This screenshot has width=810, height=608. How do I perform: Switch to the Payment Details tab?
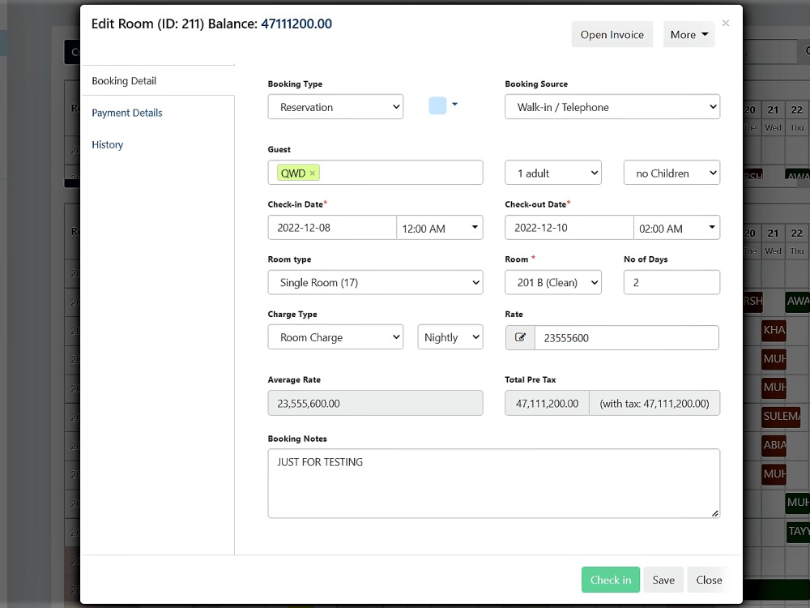click(x=126, y=113)
